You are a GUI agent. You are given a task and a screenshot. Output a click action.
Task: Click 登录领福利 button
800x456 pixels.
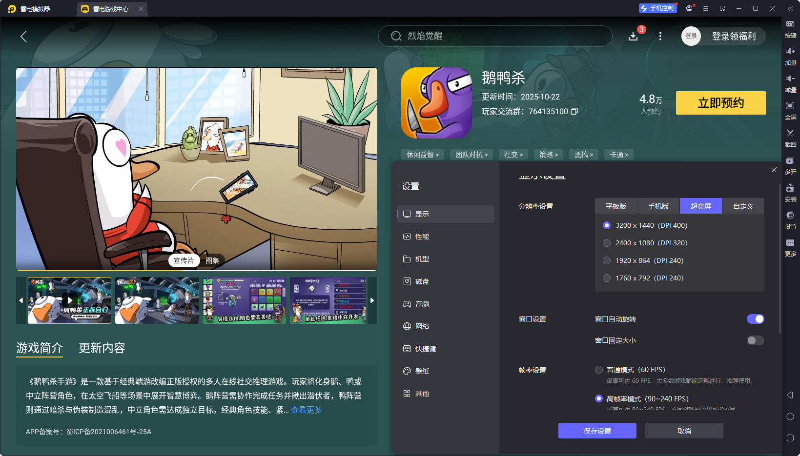tap(734, 36)
